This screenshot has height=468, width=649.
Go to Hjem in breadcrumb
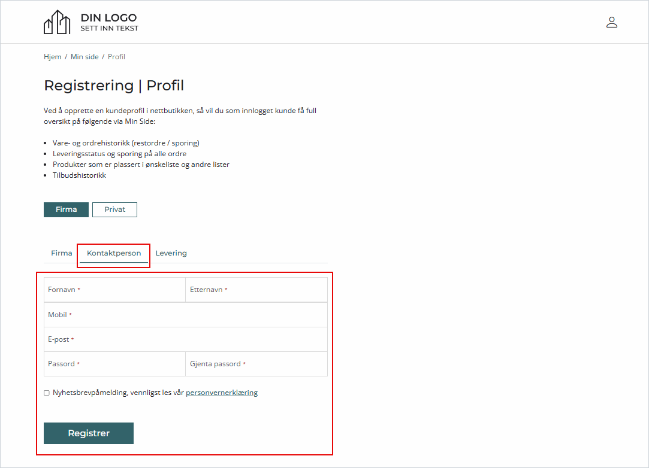53,57
